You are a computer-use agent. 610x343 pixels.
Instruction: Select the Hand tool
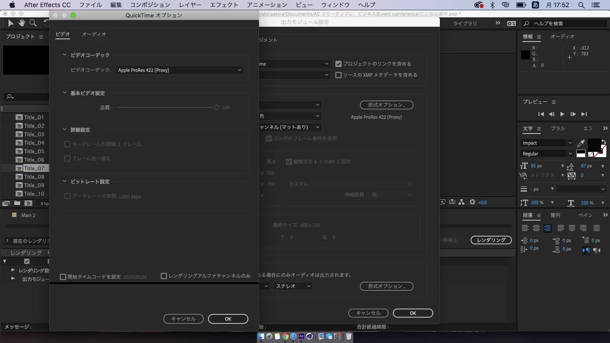(x=21, y=23)
